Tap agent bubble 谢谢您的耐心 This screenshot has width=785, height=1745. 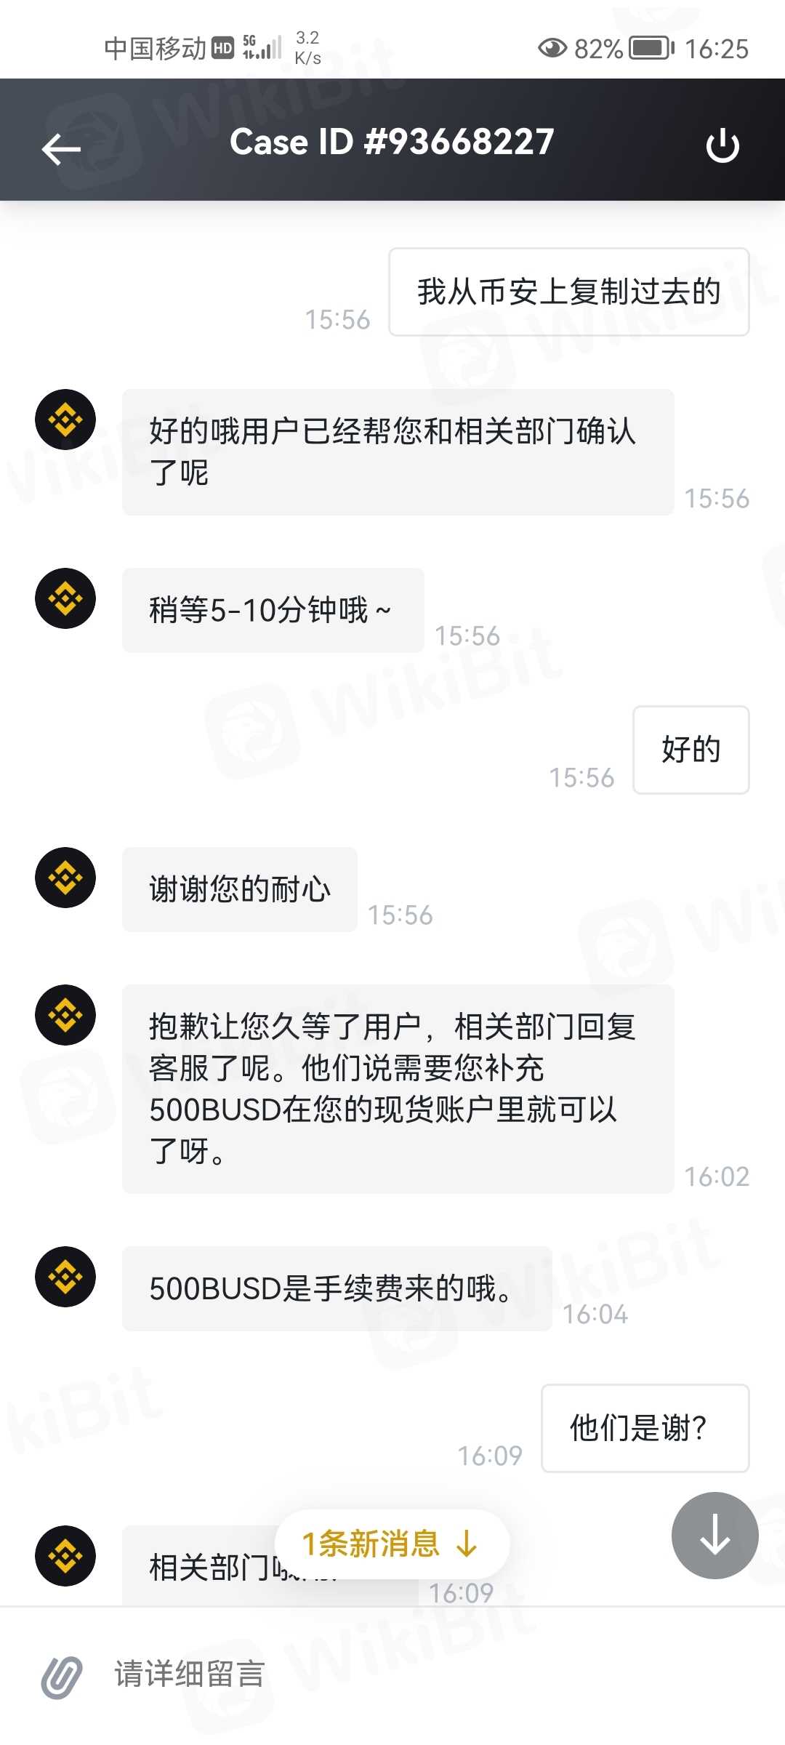(x=240, y=889)
